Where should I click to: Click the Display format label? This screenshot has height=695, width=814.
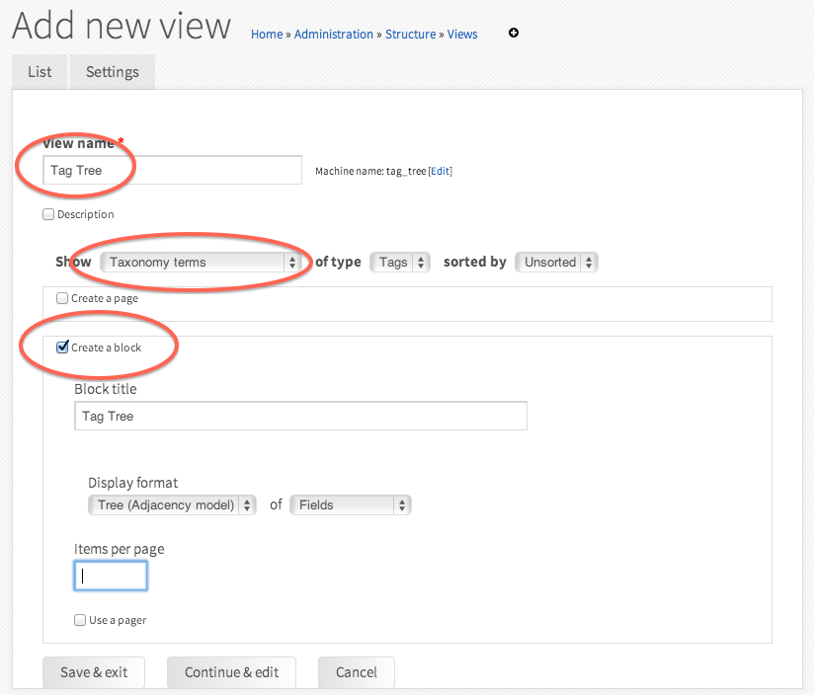tap(133, 483)
